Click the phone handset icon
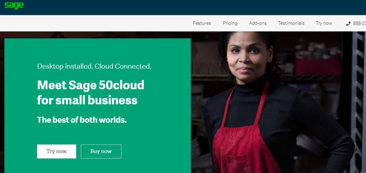The height and width of the screenshot is (173, 366). pyautogui.click(x=348, y=23)
